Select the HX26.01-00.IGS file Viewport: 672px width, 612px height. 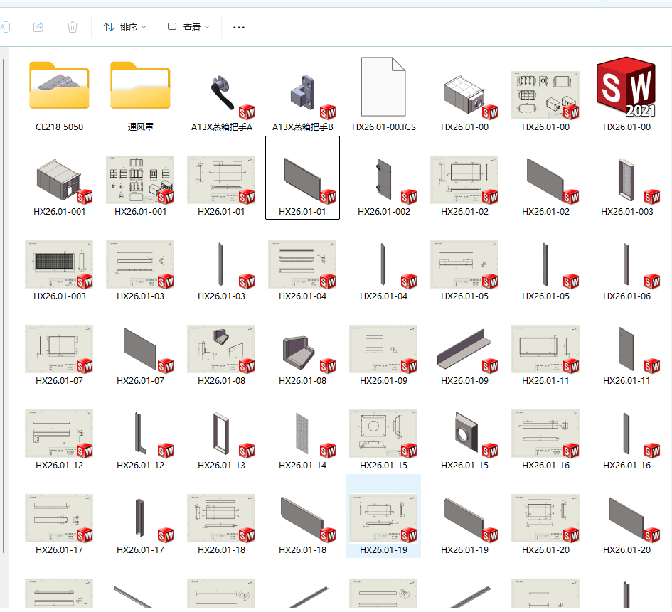(383, 95)
